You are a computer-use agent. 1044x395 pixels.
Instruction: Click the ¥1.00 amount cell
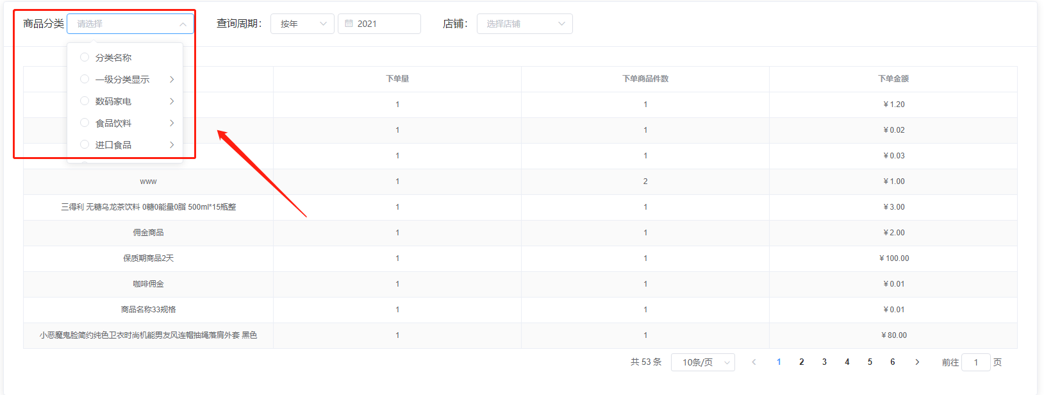click(x=893, y=181)
